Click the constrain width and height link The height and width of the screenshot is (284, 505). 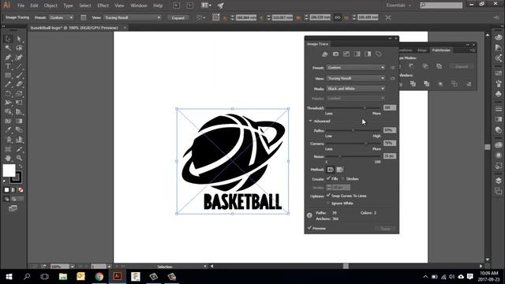point(337,17)
